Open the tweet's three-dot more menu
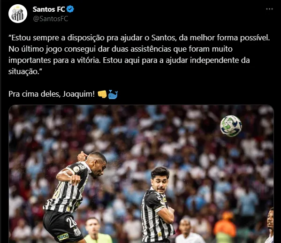Viewport: 281px width, 243px height. 269,9
